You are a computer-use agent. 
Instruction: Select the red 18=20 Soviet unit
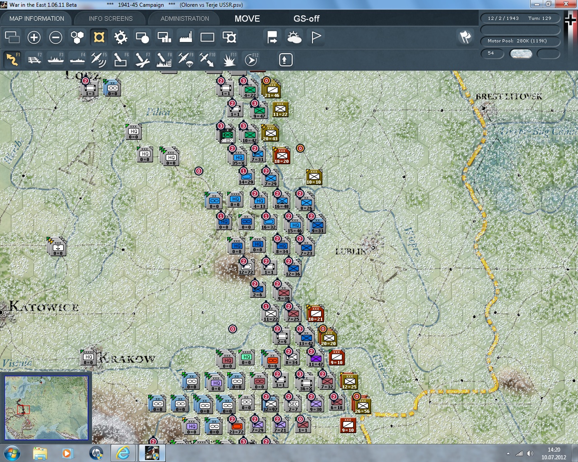[x=281, y=156]
